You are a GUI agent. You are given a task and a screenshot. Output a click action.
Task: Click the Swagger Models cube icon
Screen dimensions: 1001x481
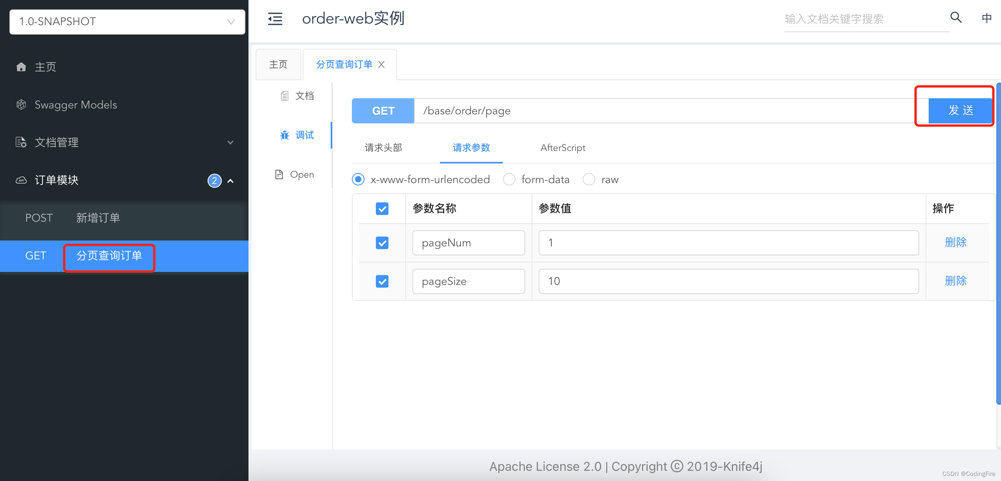pyautogui.click(x=21, y=105)
